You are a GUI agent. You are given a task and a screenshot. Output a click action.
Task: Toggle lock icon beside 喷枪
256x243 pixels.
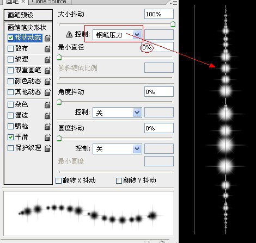(x=47, y=127)
